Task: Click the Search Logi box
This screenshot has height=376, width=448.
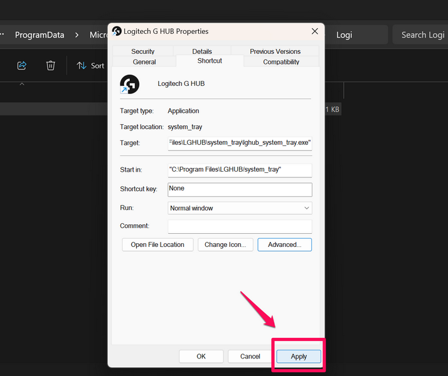Action: pyautogui.click(x=422, y=35)
